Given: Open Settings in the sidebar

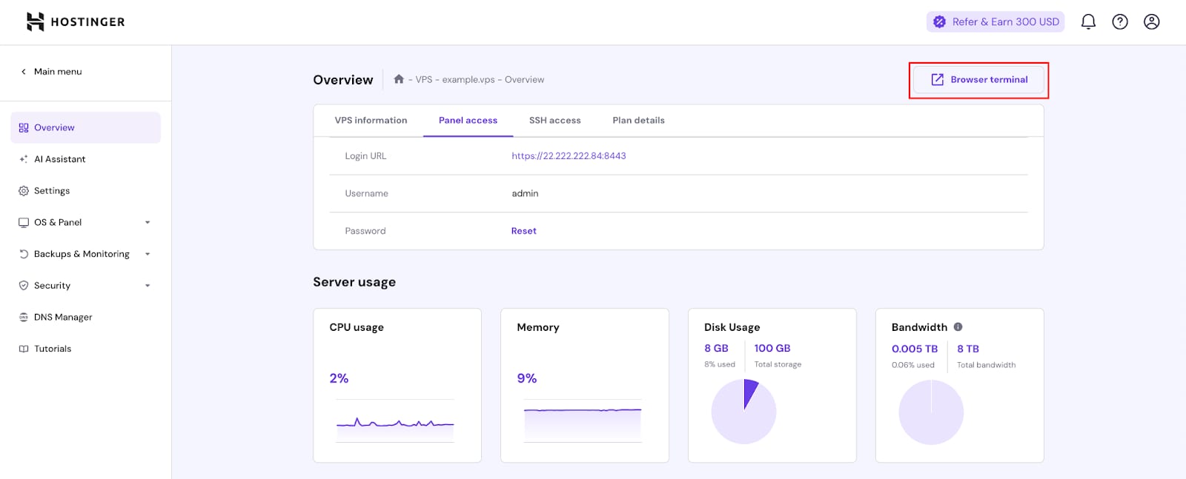Looking at the screenshot, I should [51, 191].
